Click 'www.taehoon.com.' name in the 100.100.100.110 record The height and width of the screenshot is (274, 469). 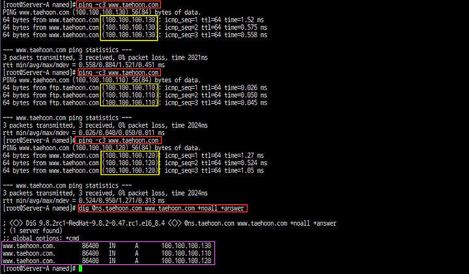pos(29,253)
